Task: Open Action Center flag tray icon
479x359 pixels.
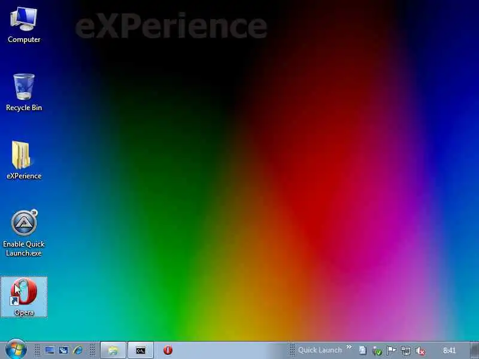Action: tap(392, 351)
